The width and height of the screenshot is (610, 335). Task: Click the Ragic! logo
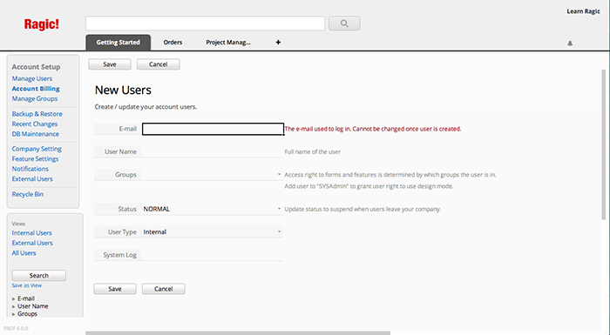point(41,24)
